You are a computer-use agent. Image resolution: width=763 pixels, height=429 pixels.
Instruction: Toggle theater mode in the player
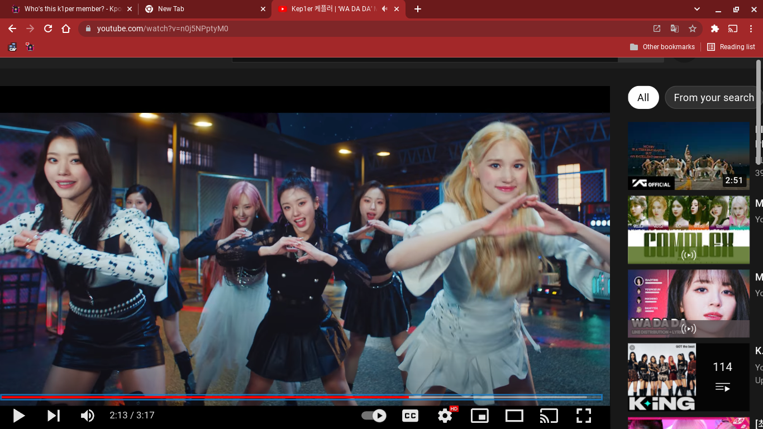(x=514, y=416)
